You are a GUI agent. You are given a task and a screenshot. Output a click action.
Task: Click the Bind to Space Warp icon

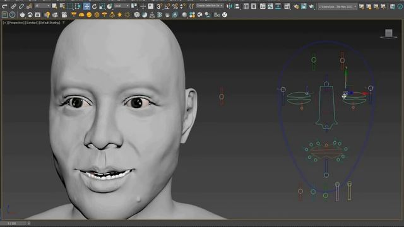[29, 6]
